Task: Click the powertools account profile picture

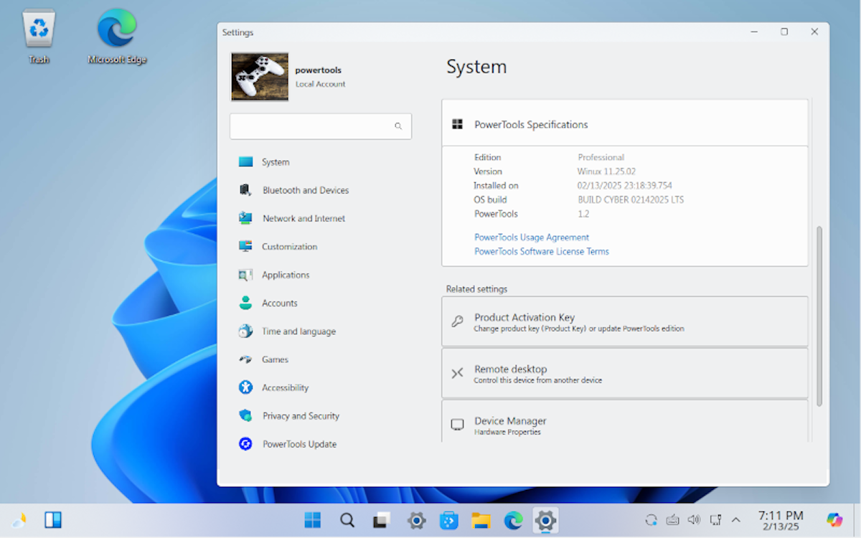Action: click(x=260, y=77)
